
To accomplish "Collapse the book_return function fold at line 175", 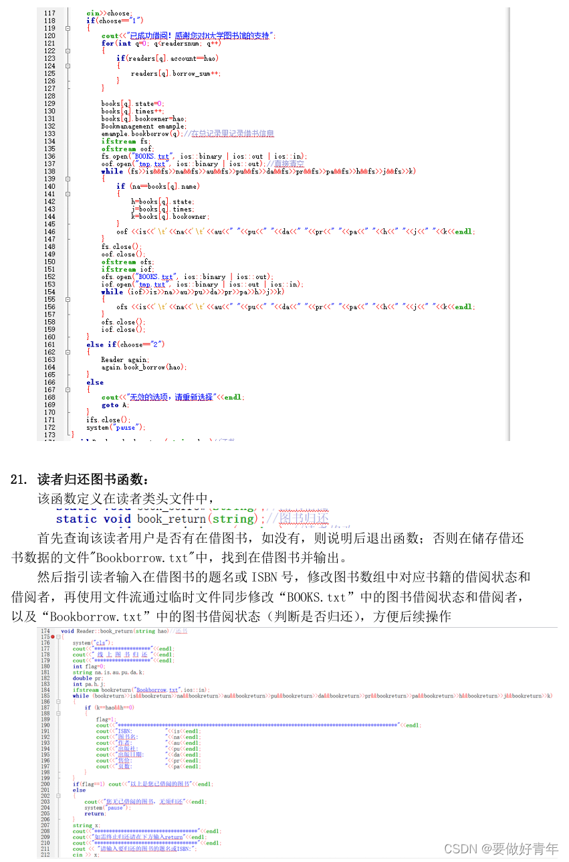I will (58, 637).
